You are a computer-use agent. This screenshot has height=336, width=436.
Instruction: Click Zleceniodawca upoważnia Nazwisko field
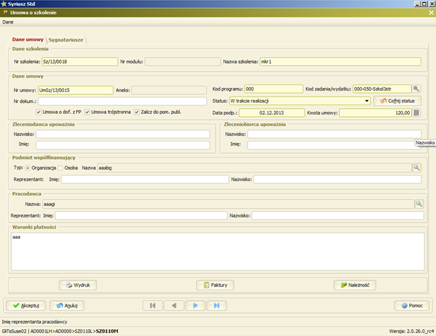[x=123, y=134]
